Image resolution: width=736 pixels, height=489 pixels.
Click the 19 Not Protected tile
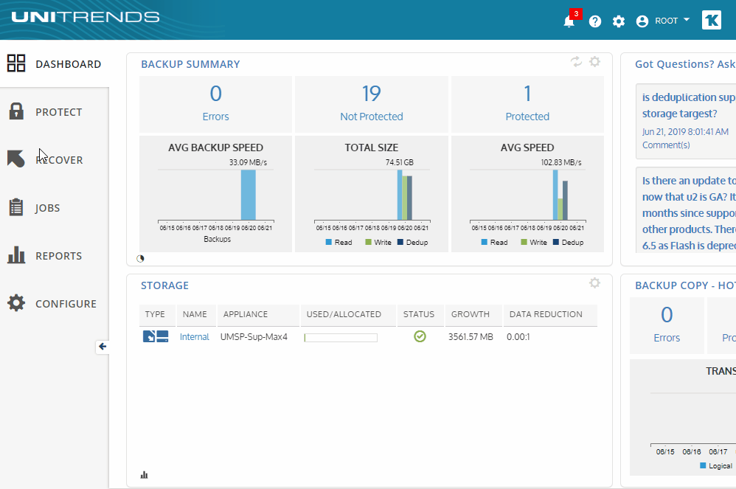point(371,104)
